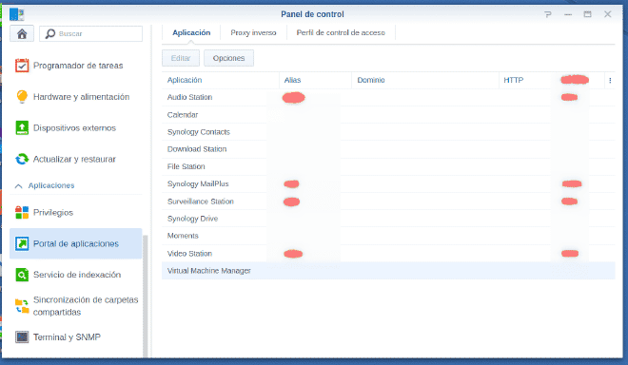Open Programador de tareas icon
628x365 pixels.
(x=22, y=66)
